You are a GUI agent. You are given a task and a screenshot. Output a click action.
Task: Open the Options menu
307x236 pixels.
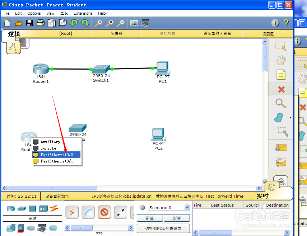[x=34, y=13]
